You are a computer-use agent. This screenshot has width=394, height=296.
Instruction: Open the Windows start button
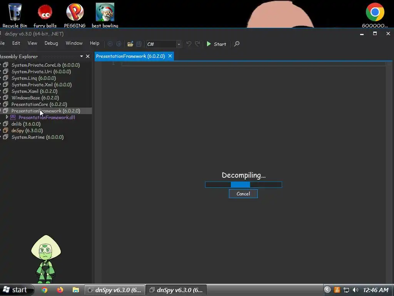click(16, 290)
